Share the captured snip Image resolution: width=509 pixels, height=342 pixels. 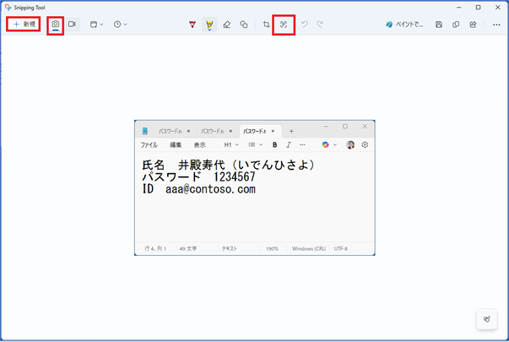point(473,24)
